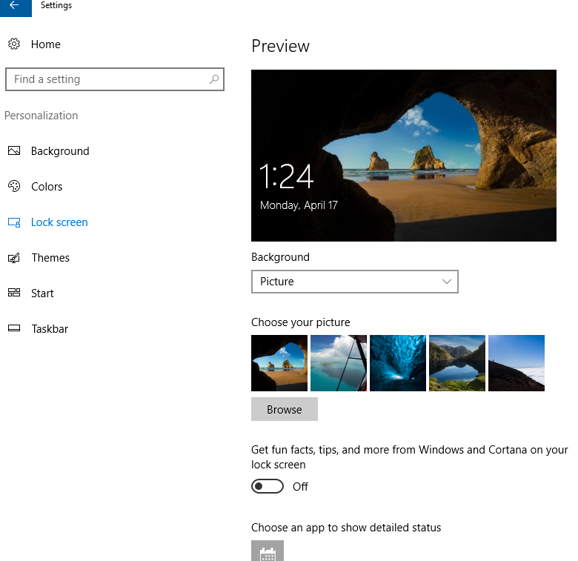This screenshot has height=561, width=578.
Task: Click the search magnifier icon
Action: [x=213, y=79]
